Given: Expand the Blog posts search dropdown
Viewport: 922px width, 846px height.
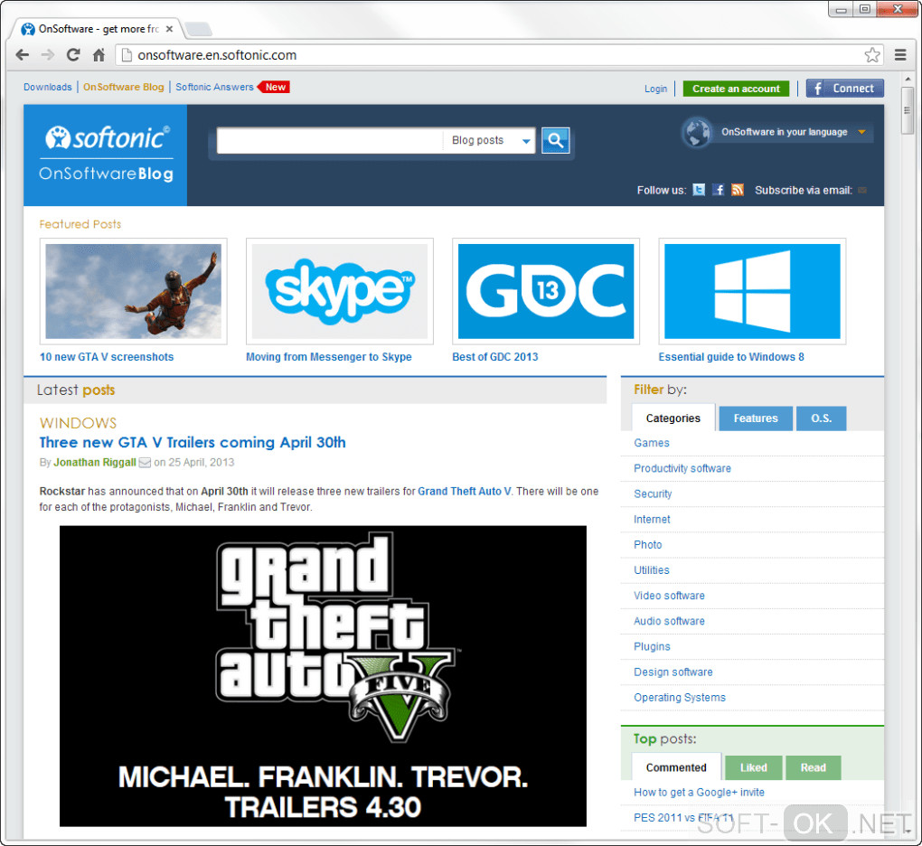Looking at the screenshot, I should pyautogui.click(x=489, y=140).
